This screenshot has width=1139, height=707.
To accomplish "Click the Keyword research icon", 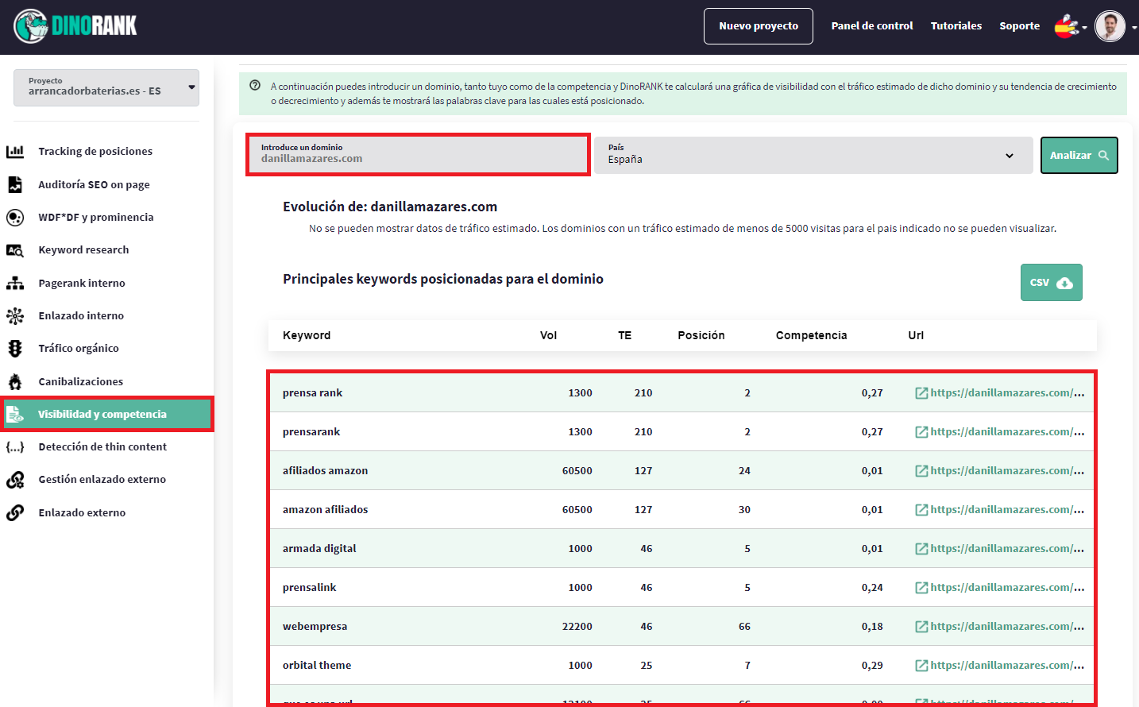I will pyautogui.click(x=15, y=250).
